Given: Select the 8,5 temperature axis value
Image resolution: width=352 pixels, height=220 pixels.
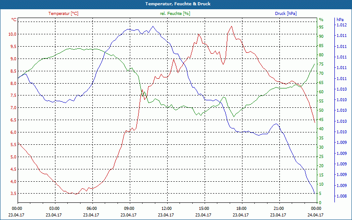Looking at the screenshot, I should click(13, 71).
